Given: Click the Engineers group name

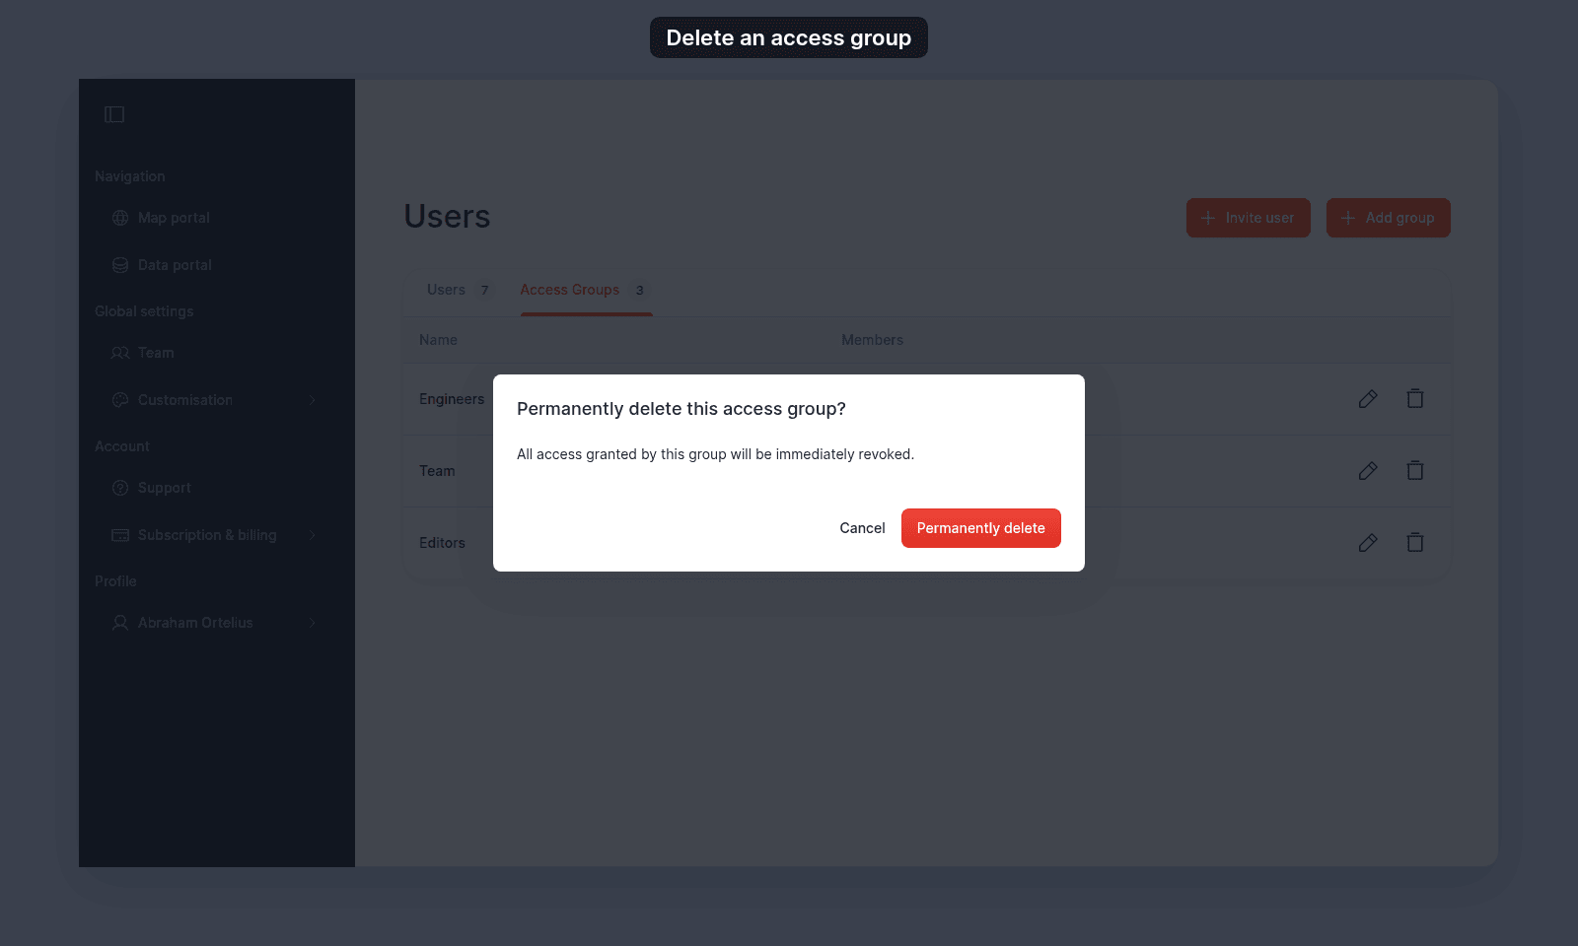Looking at the screenshot, I should (452, 399).
